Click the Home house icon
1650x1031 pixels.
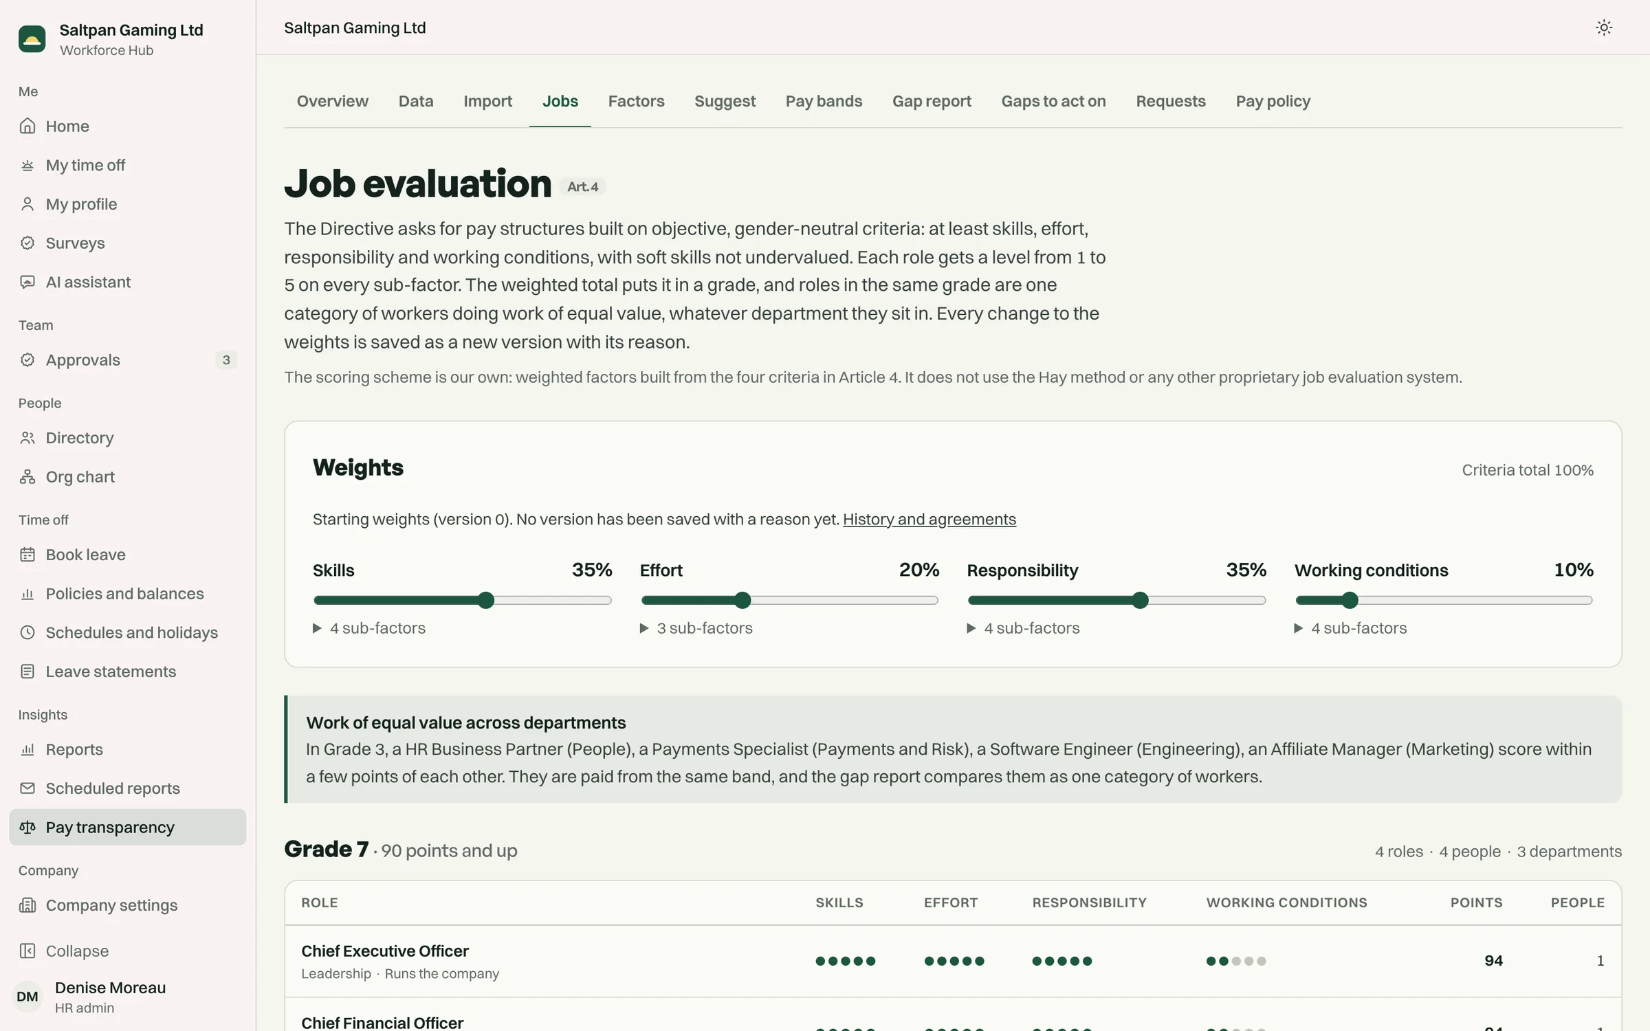point(27,126)
